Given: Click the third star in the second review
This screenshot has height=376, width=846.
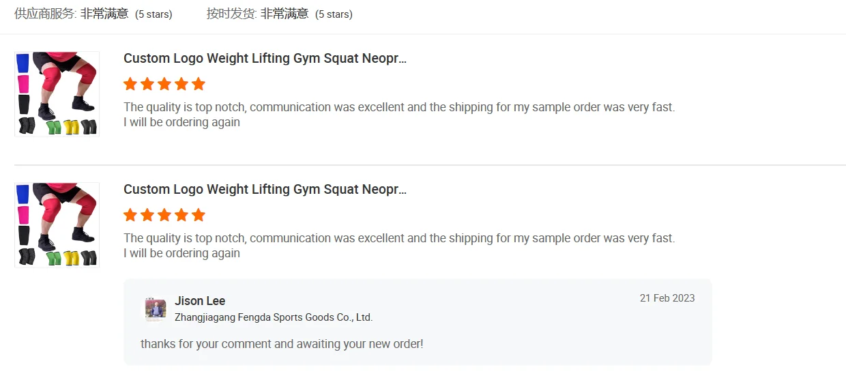Looking at the screenshot, I should (x=164, y=215).
